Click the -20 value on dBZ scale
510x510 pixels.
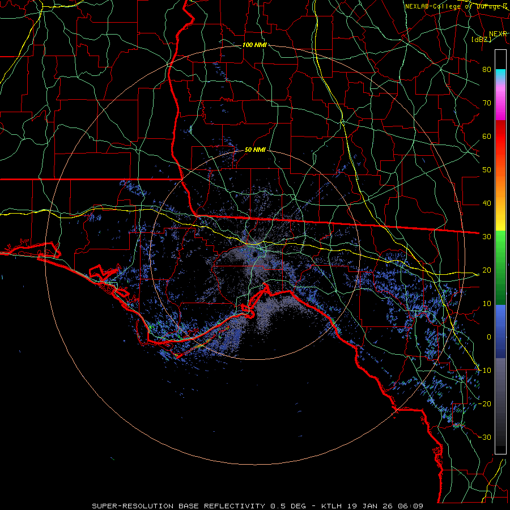pyautogui.click(x=484, y=404)
